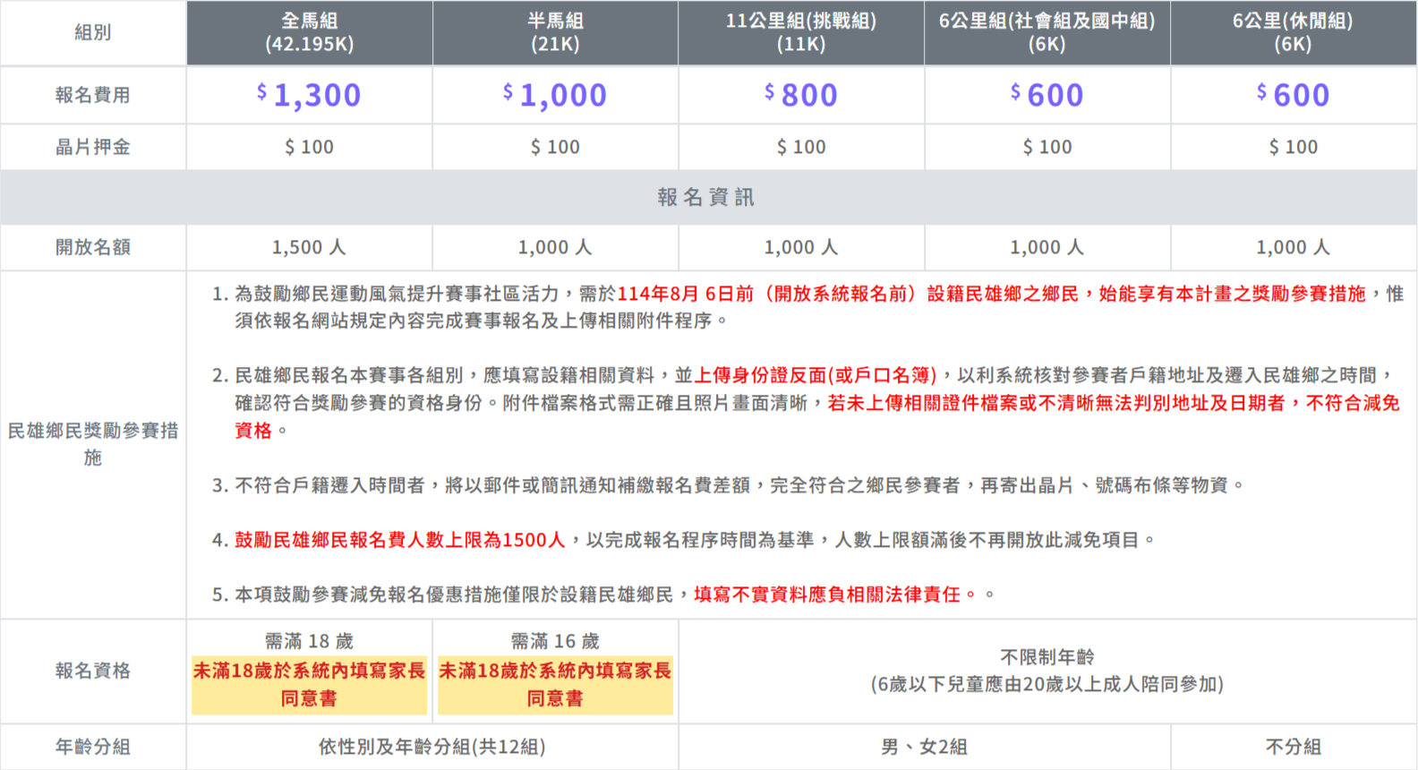Click the 報名費用 row label
1418x770 pixels.
click(x=92, y=95)
